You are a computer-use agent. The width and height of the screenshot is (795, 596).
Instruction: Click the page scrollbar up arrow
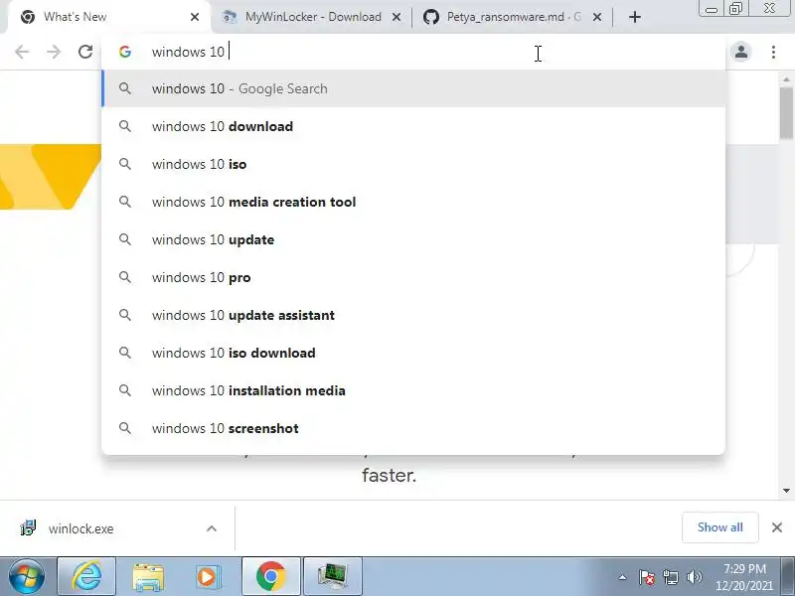[x=786, y=79]
